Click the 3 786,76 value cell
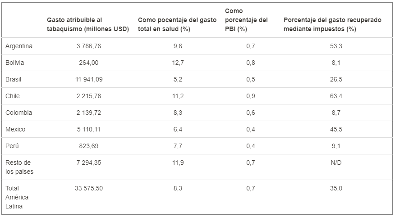The width and height of the screenshot is (395, 217). (88, 46)
